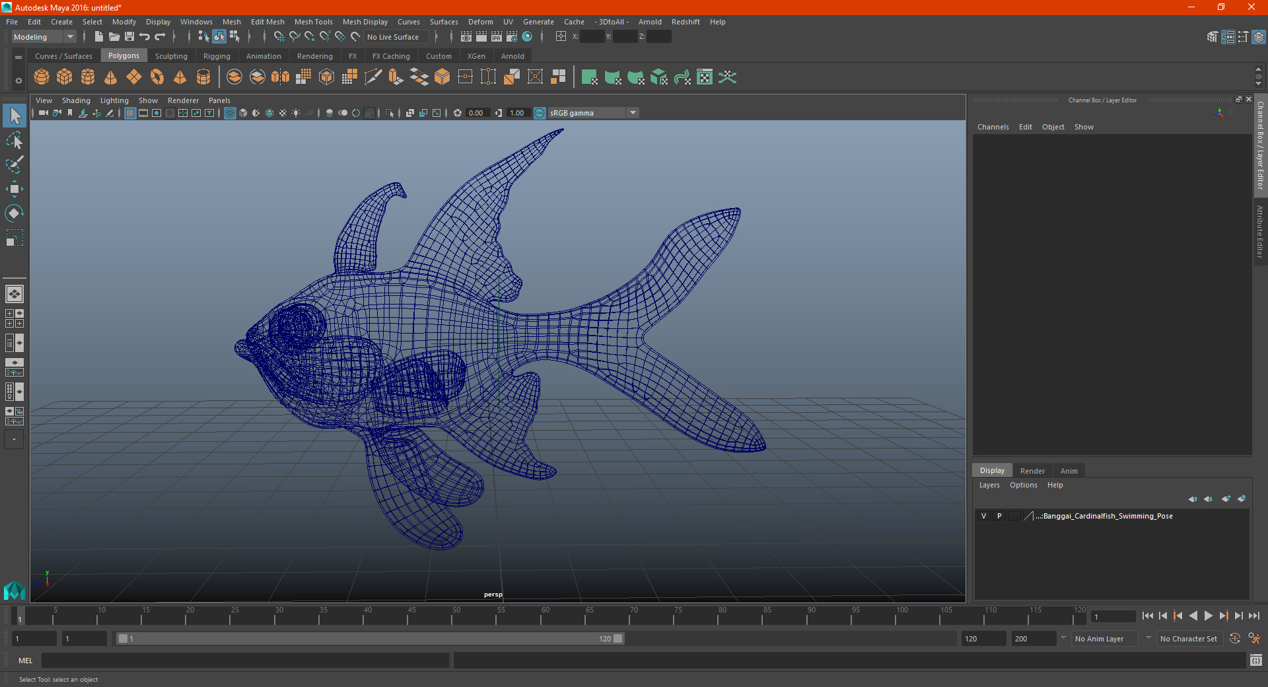Toggle auto keyframe button
This screenshot has height=687, width=1268.
[1235, 639]
